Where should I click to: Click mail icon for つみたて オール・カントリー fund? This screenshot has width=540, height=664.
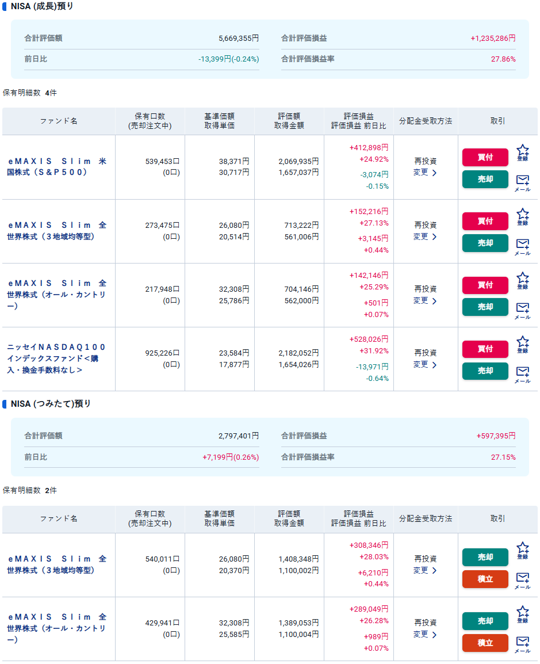522,643
